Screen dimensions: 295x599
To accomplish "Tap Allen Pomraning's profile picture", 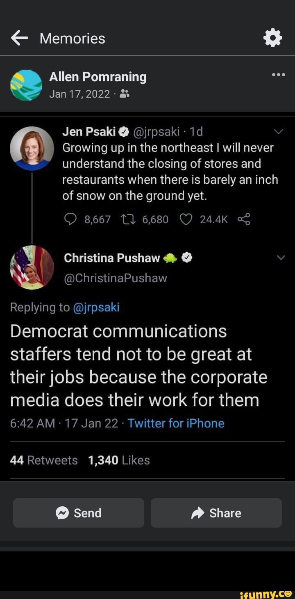I will pos(26,85).
